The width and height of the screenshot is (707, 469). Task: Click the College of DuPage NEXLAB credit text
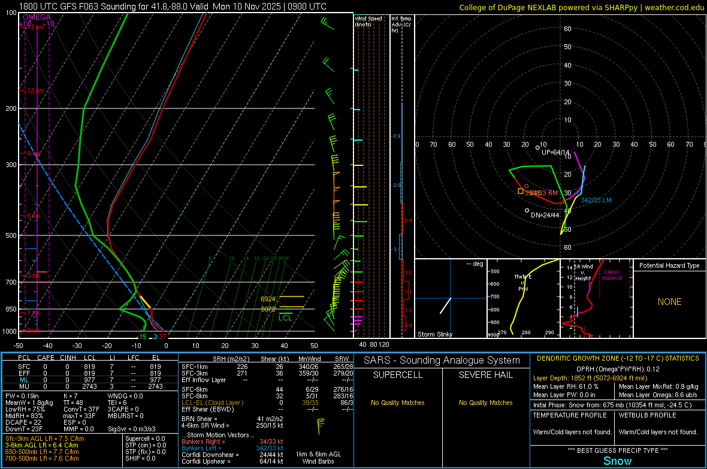581,7
